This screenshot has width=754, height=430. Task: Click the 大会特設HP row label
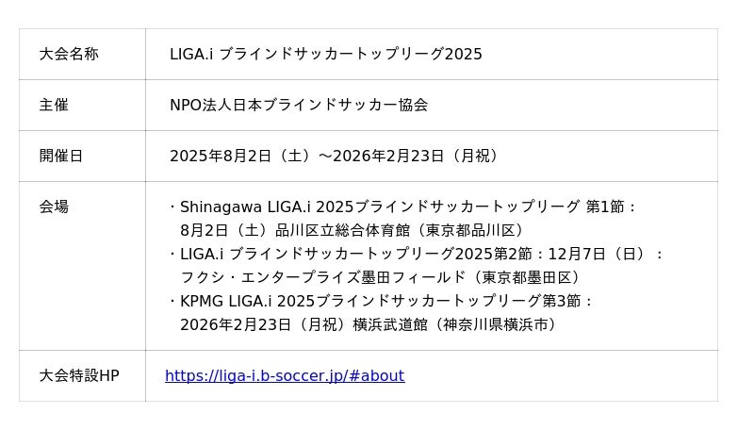(79, 376)
